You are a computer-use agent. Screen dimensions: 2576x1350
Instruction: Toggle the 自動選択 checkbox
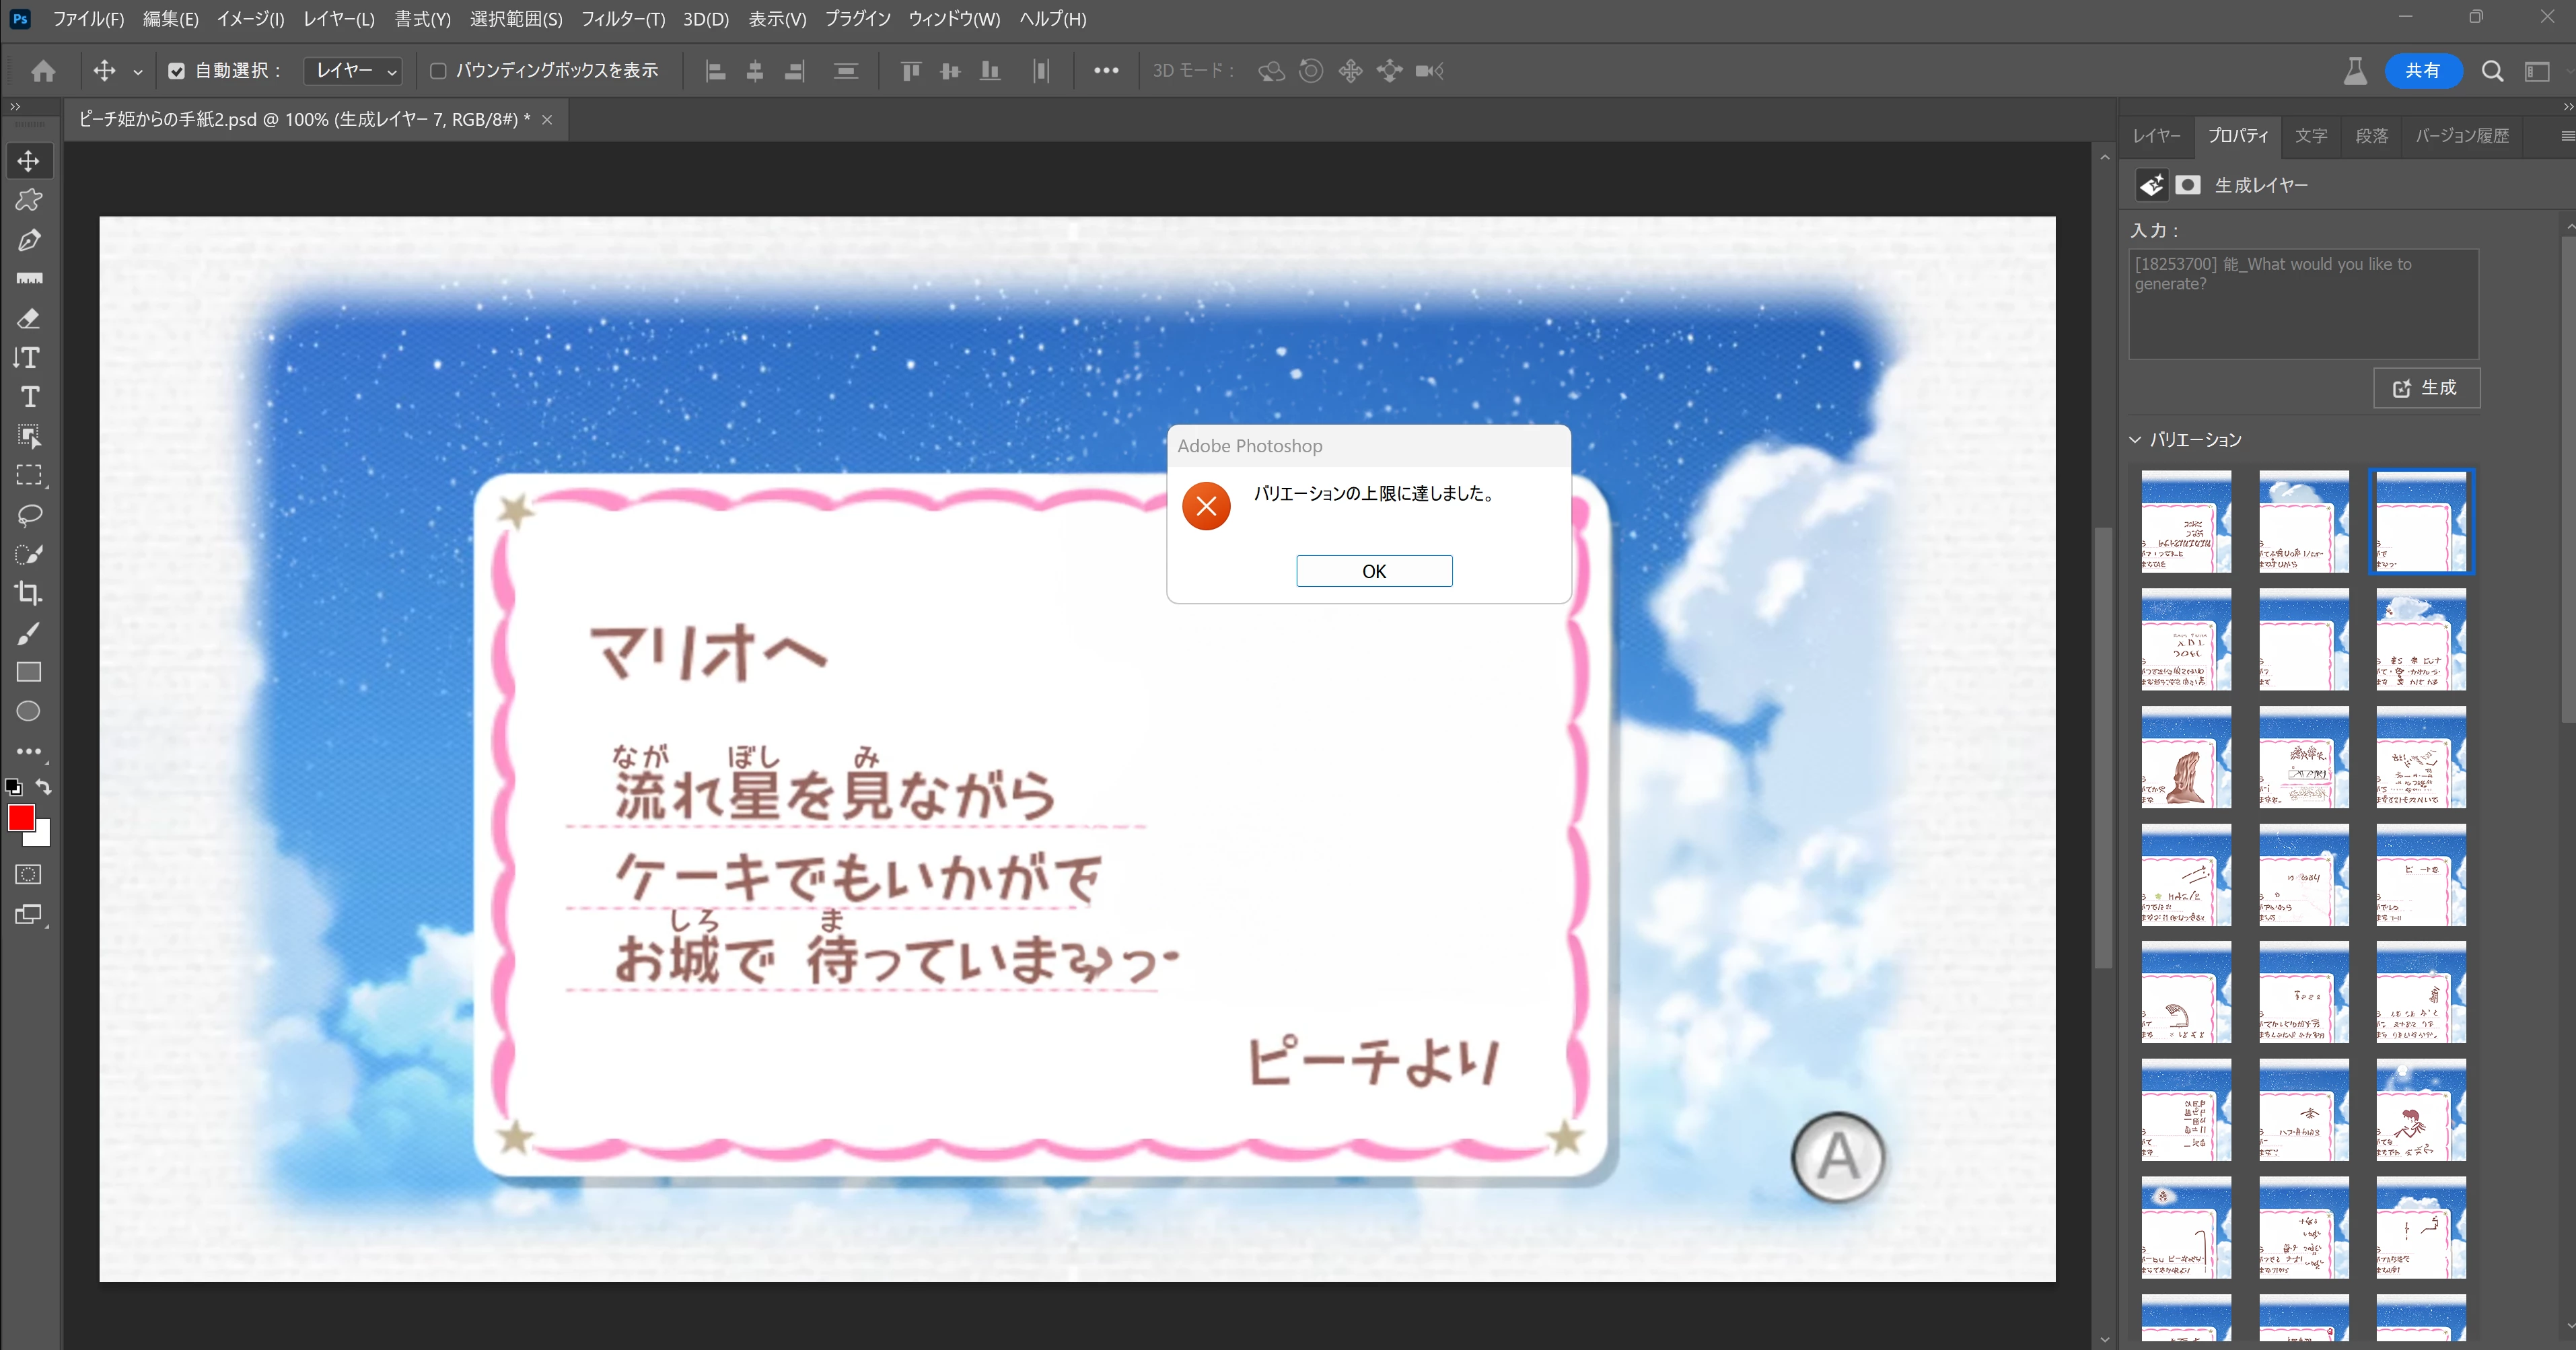[x=177, y=71]
